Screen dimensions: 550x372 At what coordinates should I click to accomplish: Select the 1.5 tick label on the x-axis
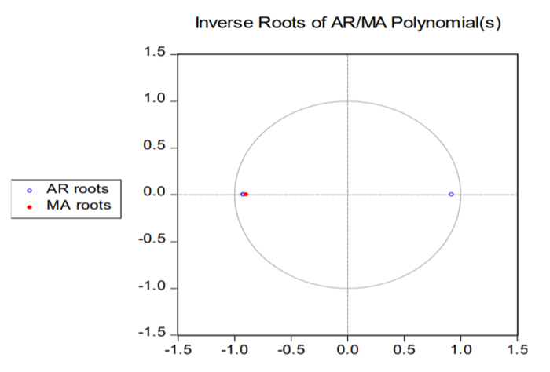(x=516, y=348)
